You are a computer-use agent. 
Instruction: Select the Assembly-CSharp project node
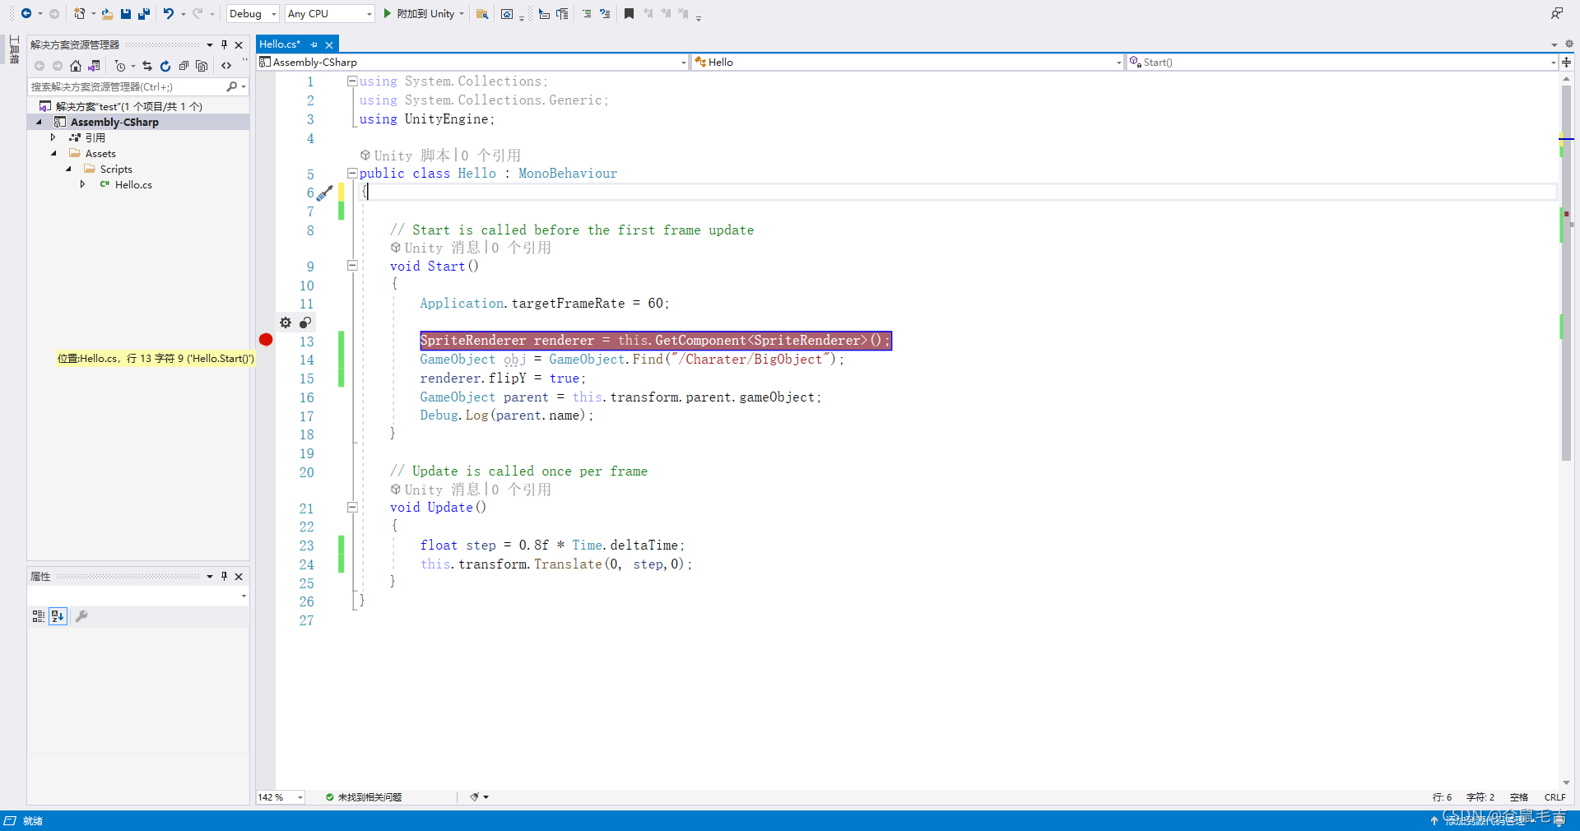pyautogui.click(x=114, y=122)
